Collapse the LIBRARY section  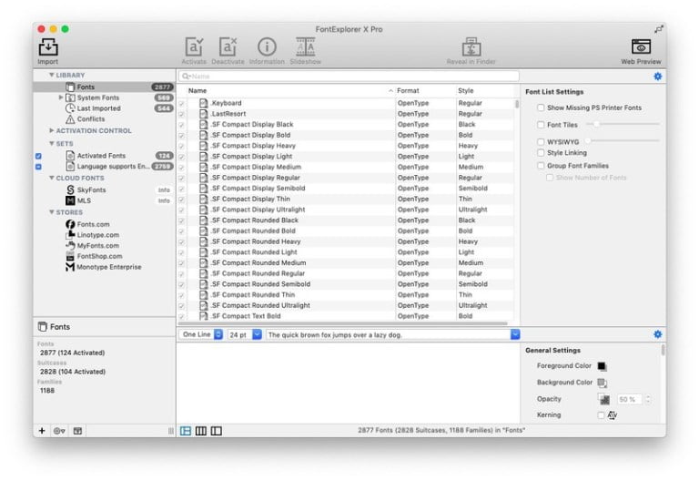(52, 75)
